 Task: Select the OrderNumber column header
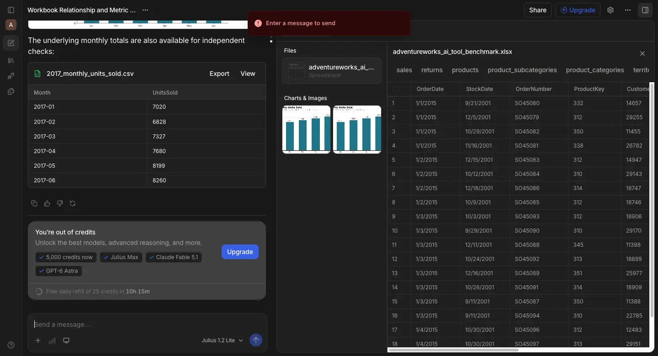coord(539,89)
